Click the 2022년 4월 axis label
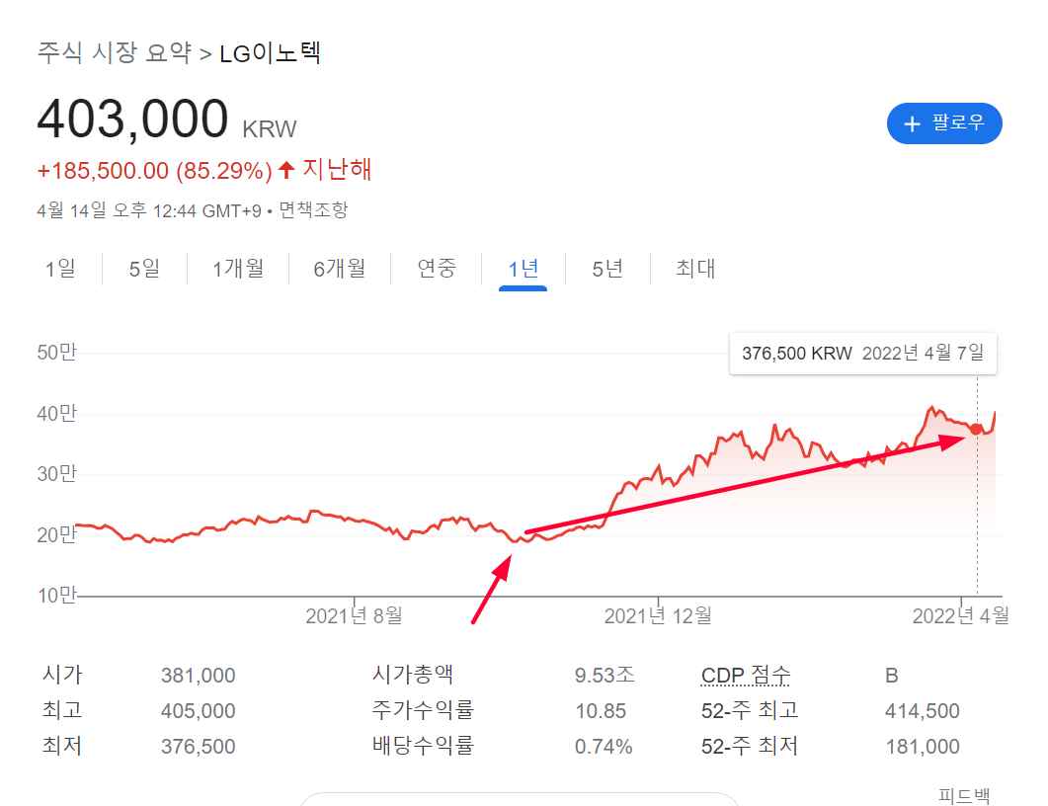This screenshot has width=1048, height=806. 961,615
